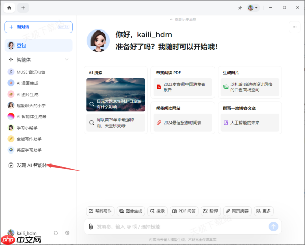
Task: Click the 图像生成 skill chip
Action: point(131,211)
